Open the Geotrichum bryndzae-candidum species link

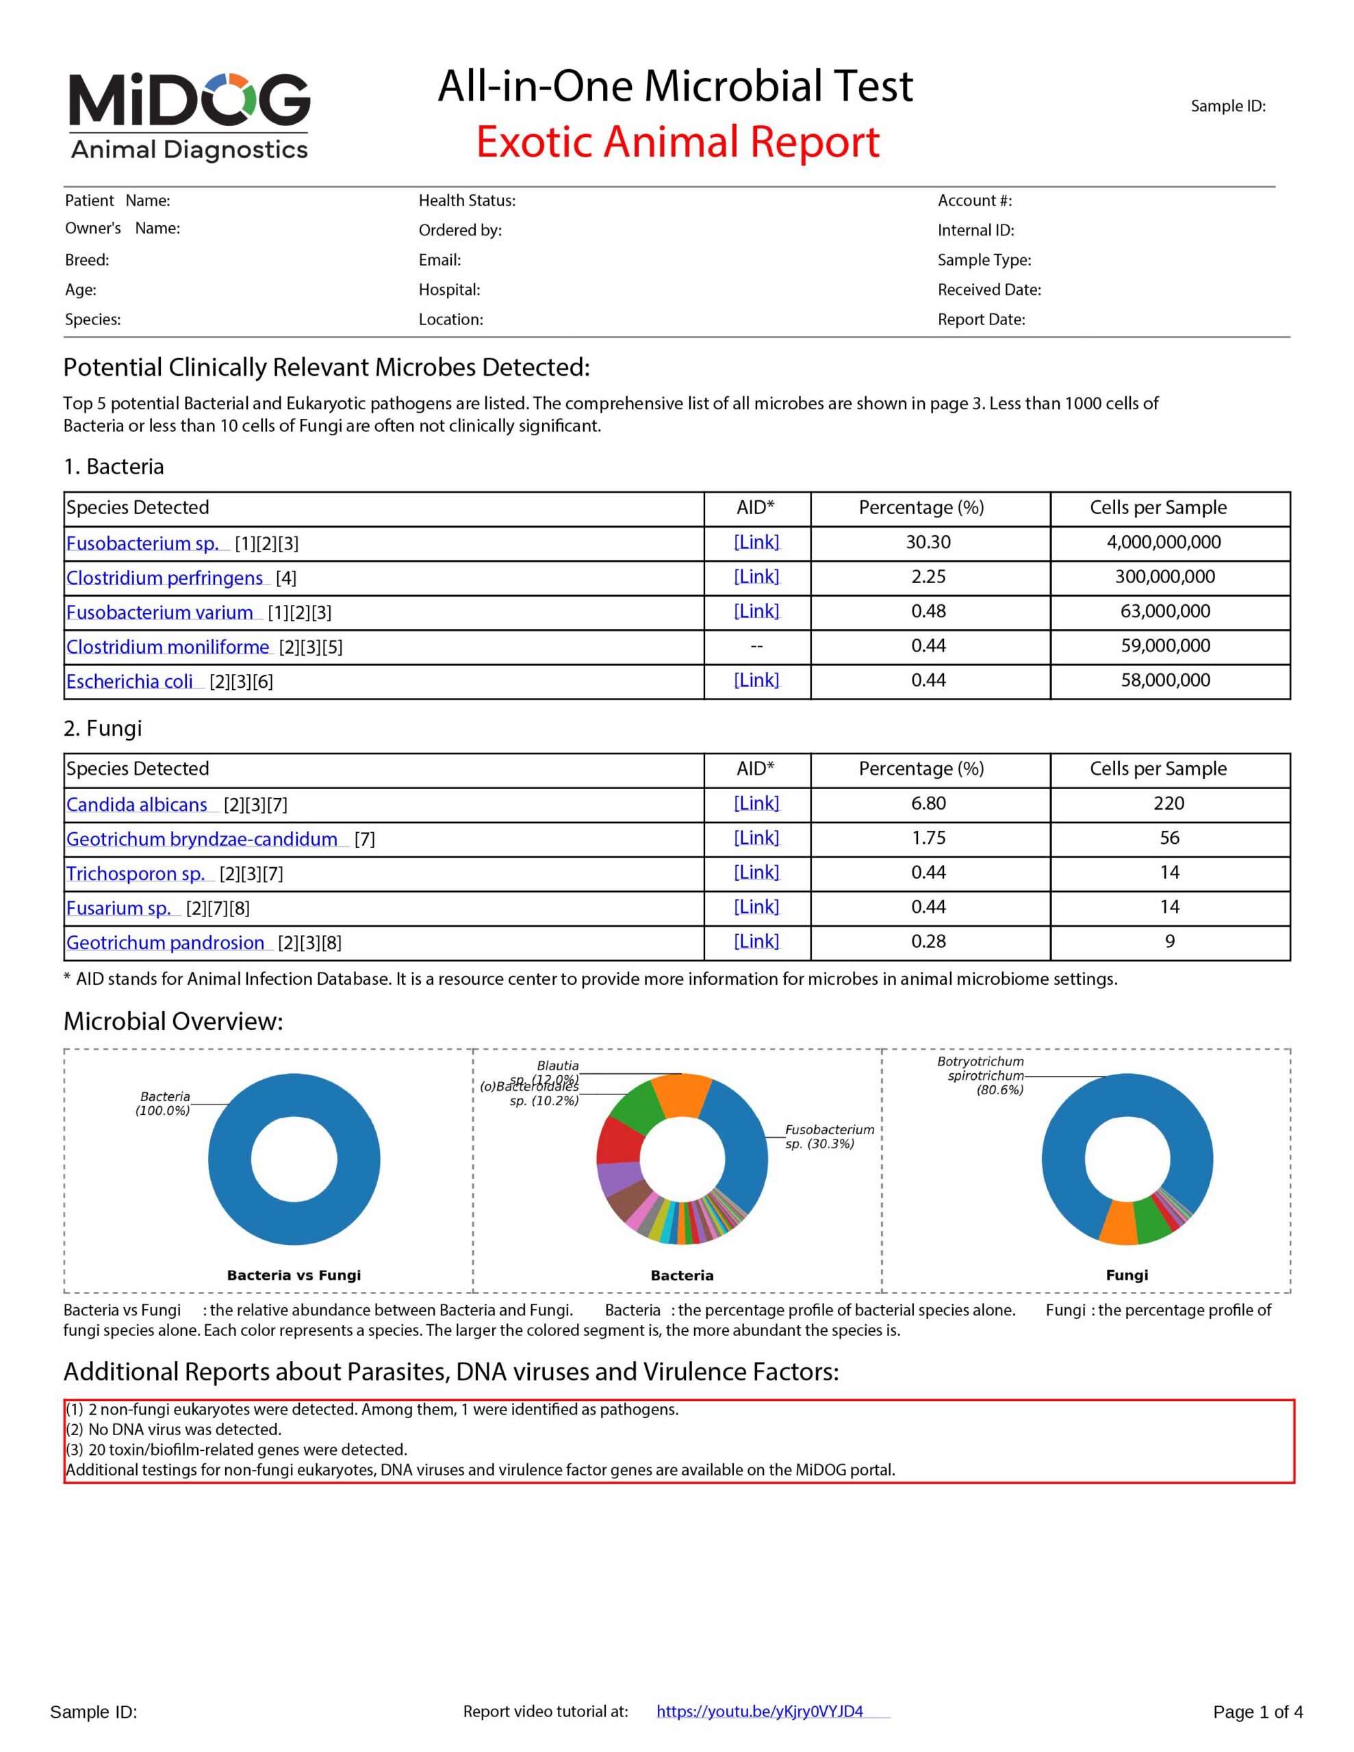tap(202, 839)
